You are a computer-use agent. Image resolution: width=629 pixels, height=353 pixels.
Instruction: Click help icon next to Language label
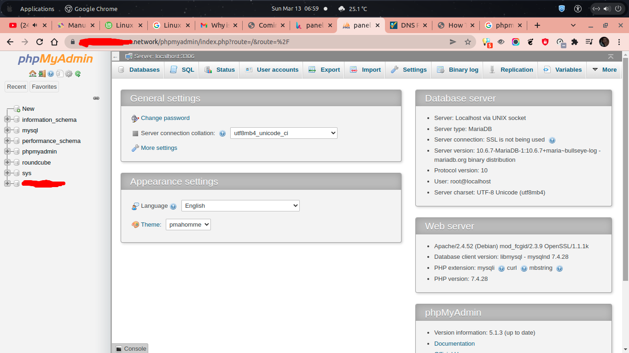173,206
